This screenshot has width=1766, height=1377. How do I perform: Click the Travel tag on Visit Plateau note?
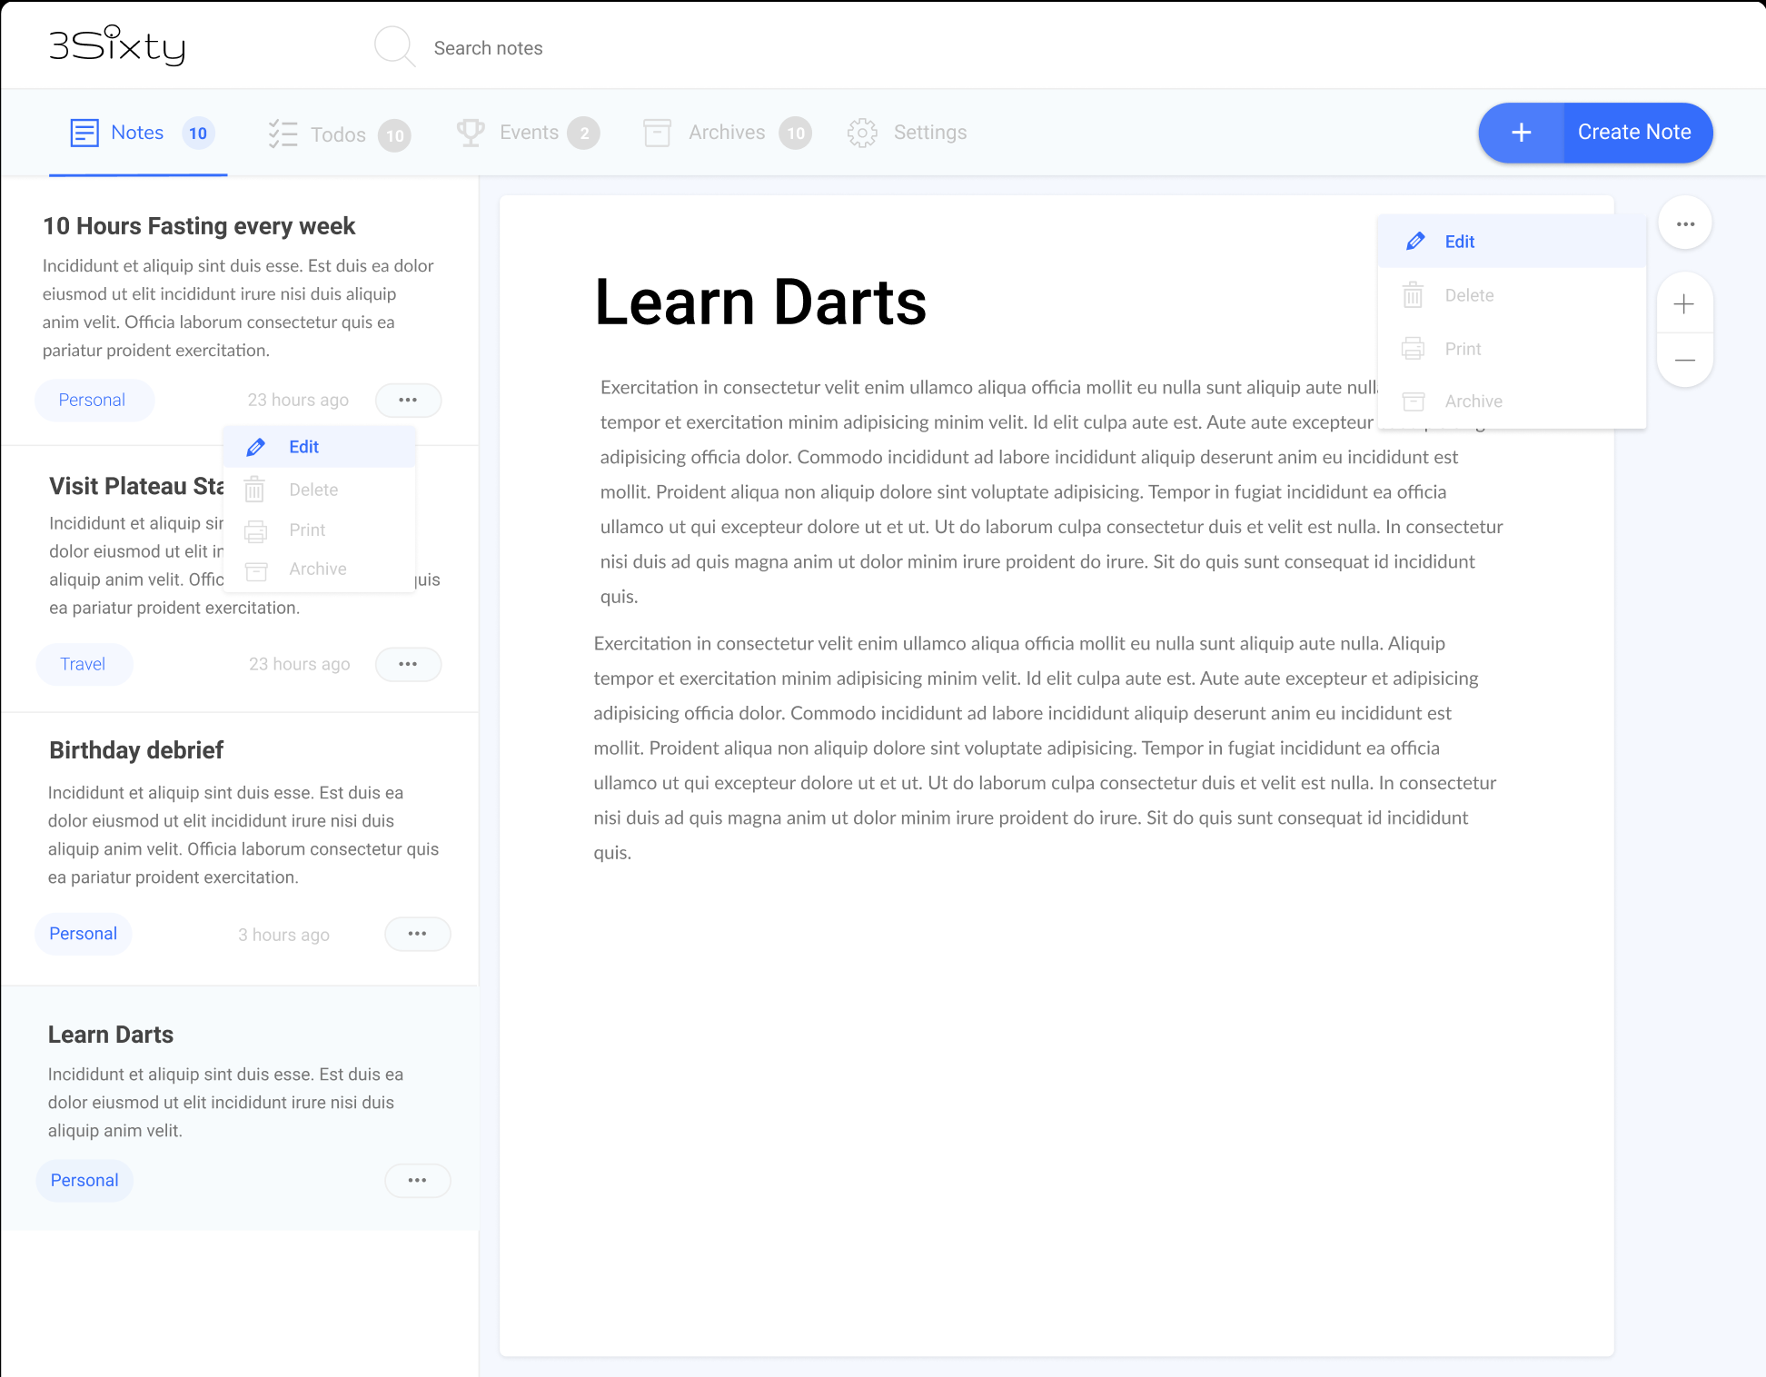83,664
